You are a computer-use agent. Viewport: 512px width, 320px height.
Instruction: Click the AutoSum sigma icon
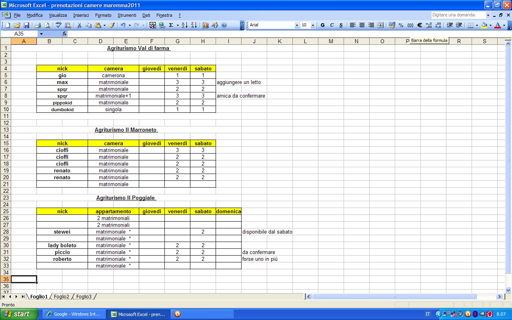tap(171, 25)
